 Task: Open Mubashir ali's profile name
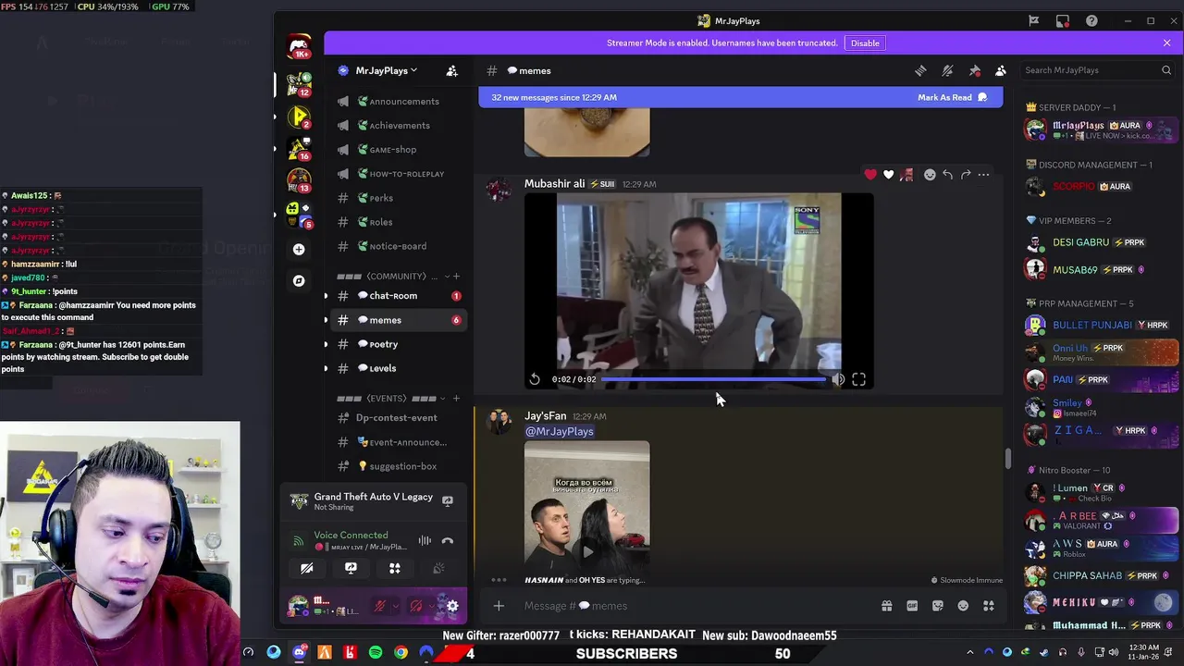coord(554,183)
